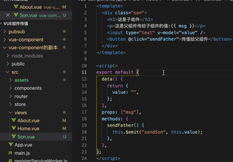Viewport: 233px width, 162px height.
Task: Click v-model="value" on line 5
Action: click(x=177, y=33)
